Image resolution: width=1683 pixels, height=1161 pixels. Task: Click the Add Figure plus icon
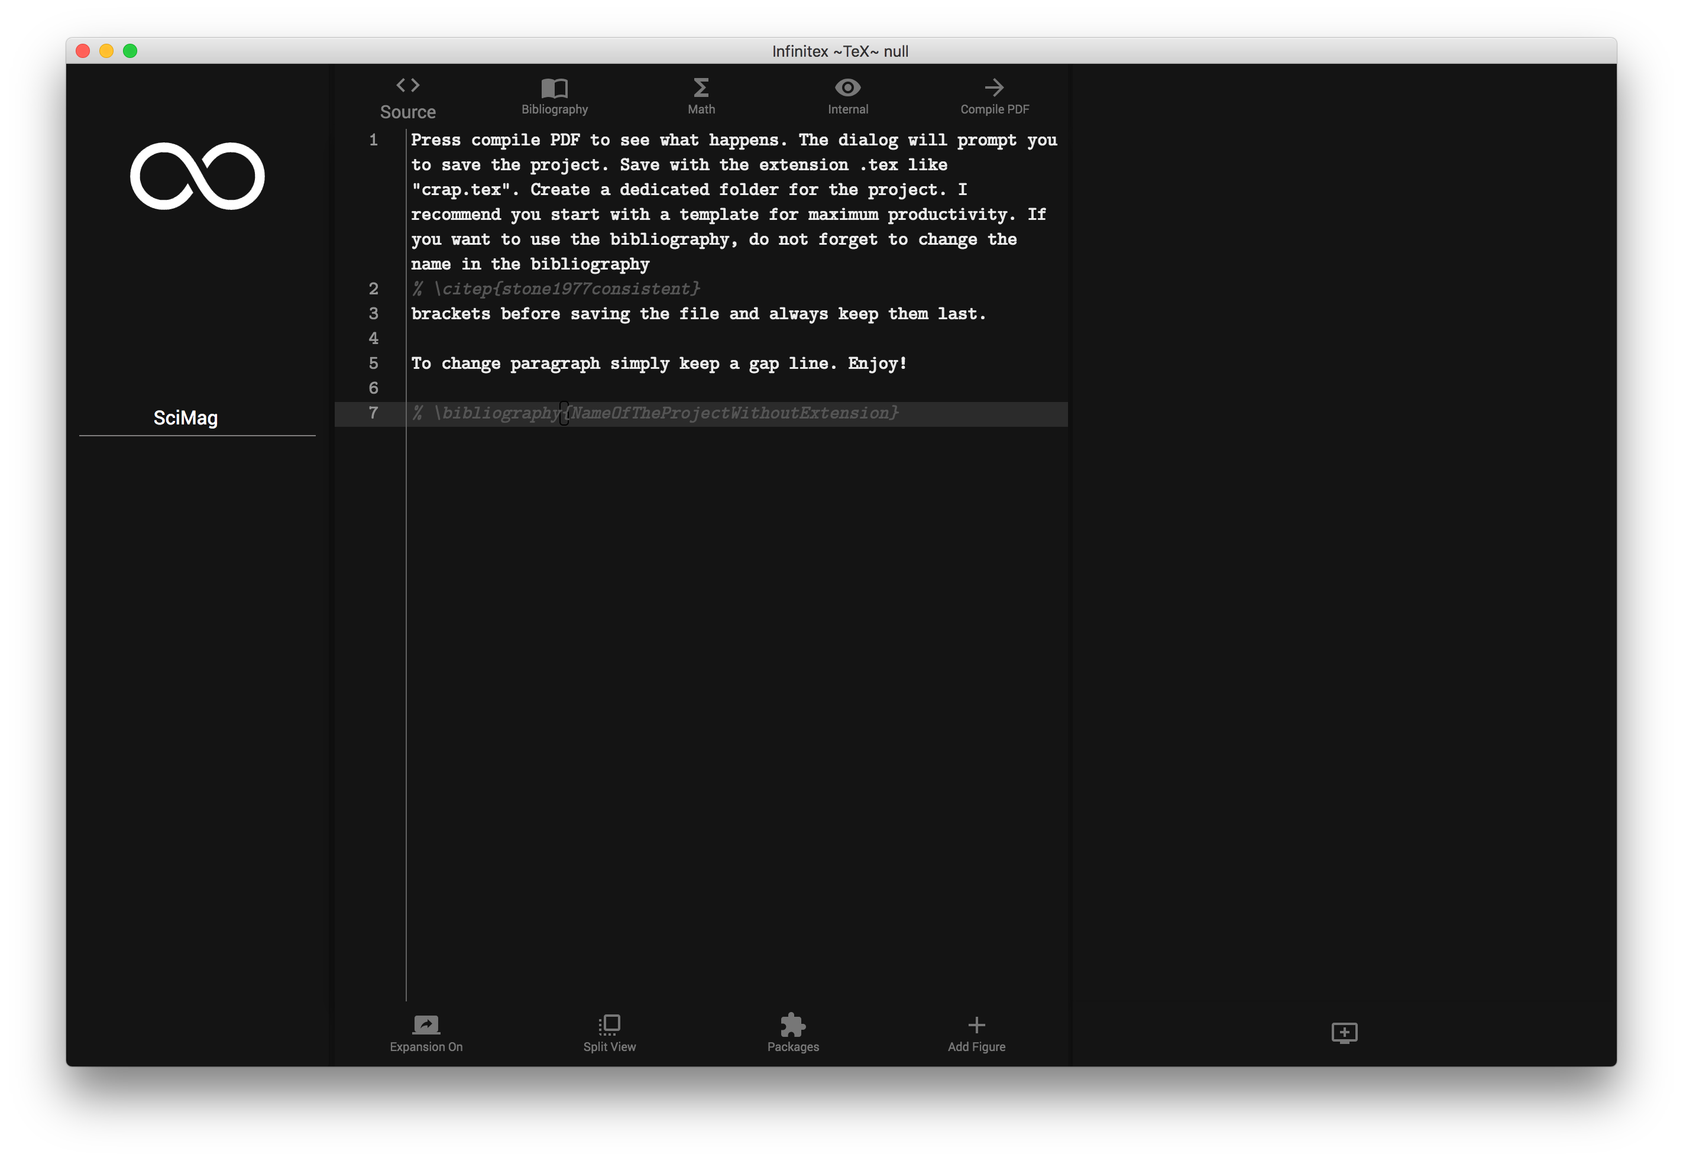[x=976, y=1026]
